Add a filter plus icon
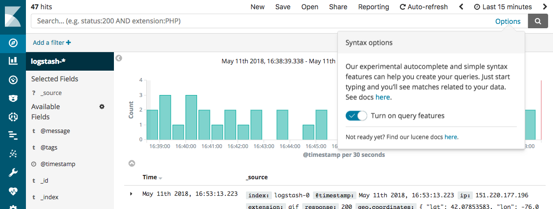Screen dimensions: 553x209 [x=68, y=42]
